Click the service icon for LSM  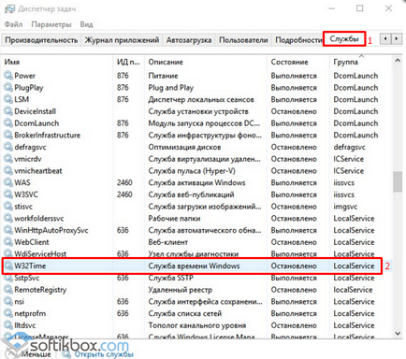(x=7, y=99)
